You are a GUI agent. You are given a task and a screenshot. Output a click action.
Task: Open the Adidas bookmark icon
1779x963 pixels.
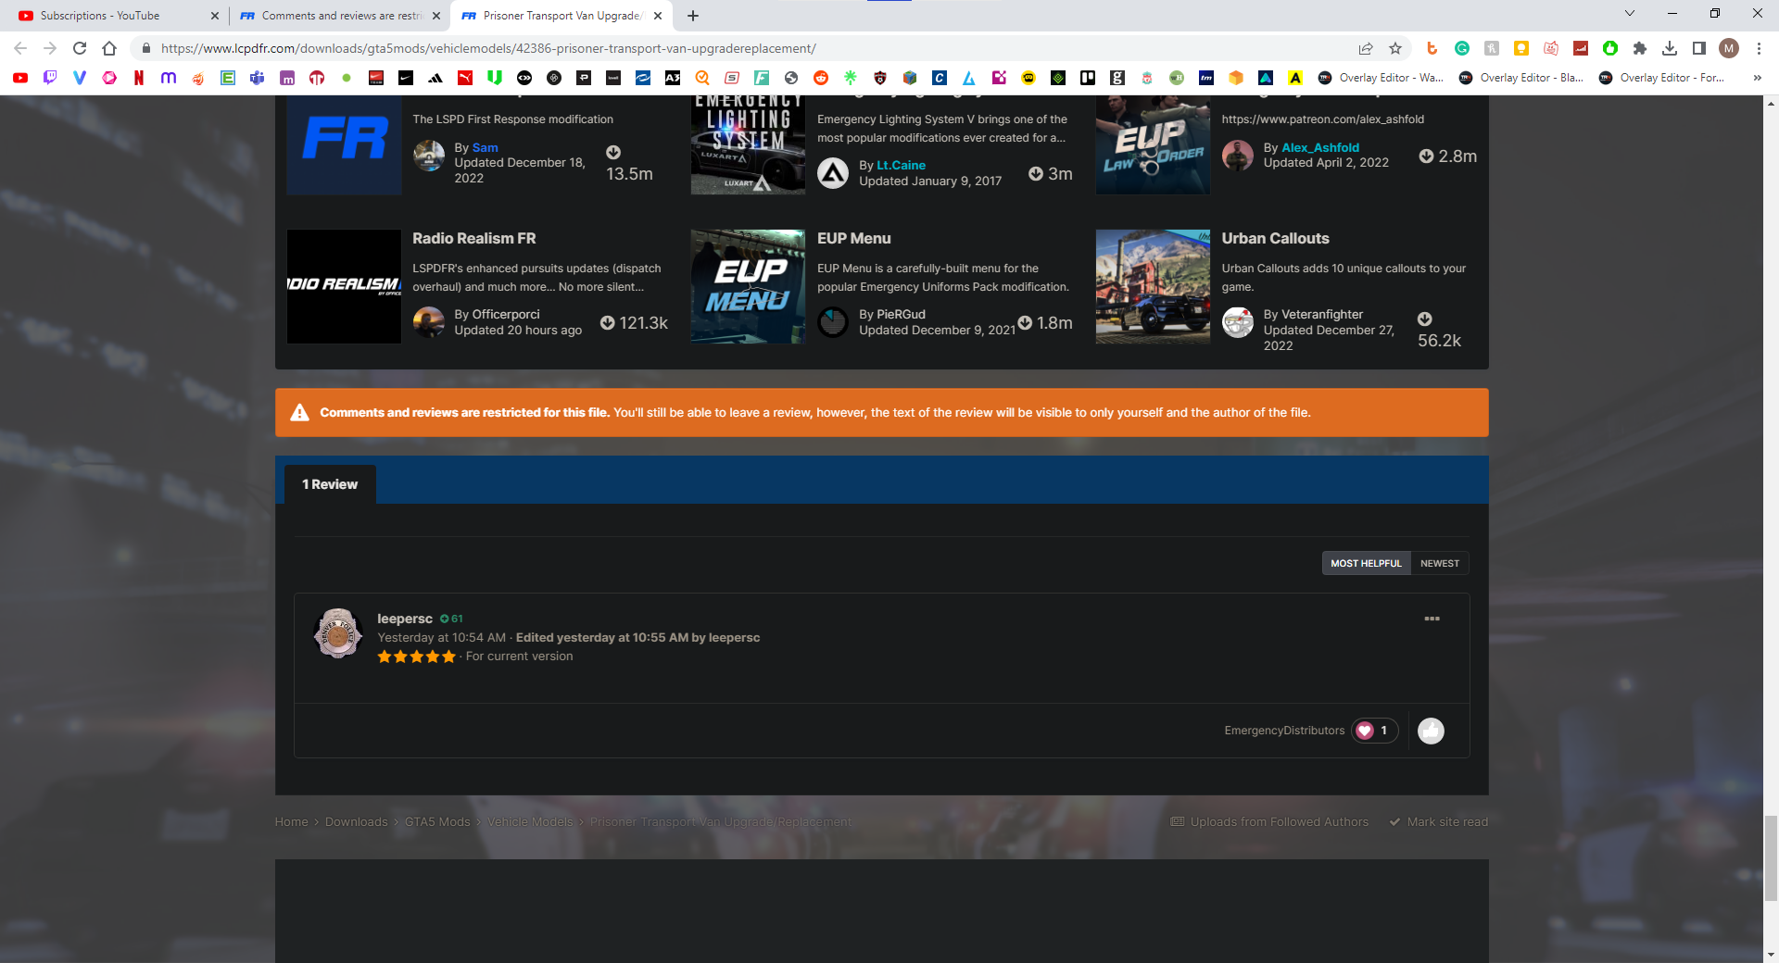[435, 78]
